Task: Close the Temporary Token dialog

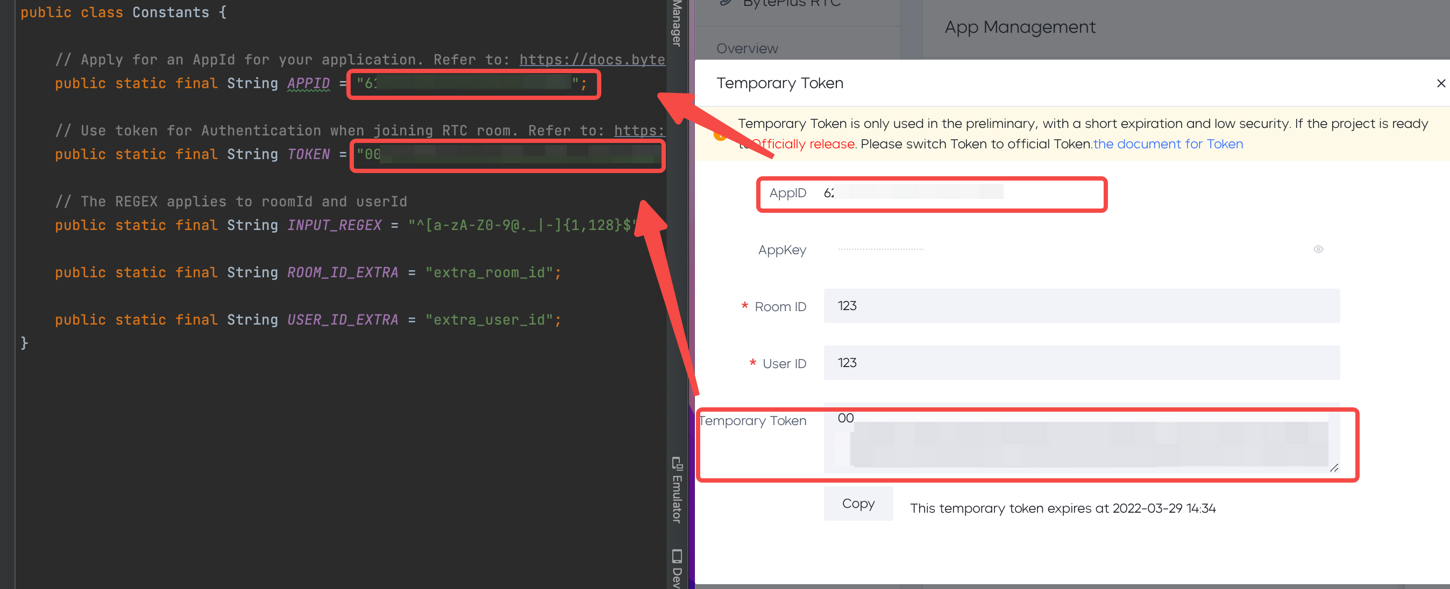Action: [x=1440, y=83]
